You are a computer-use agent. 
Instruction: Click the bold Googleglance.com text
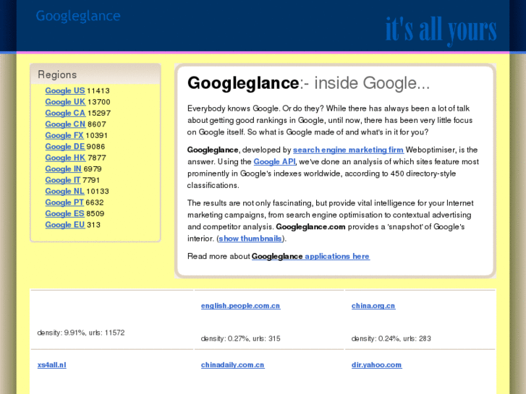310,227
